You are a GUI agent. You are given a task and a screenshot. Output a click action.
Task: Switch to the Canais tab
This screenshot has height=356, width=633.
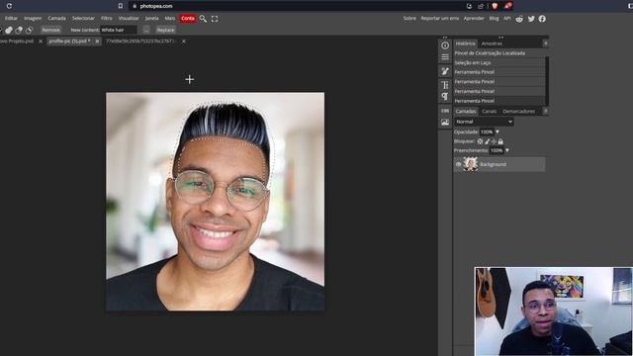coord(490,111)
